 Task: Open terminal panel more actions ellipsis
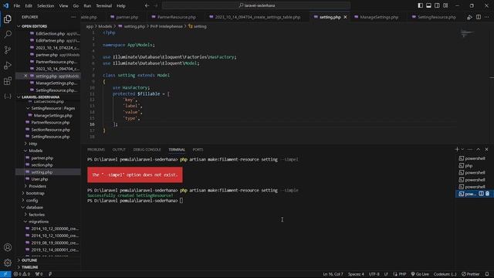click(x=470, y=149)
